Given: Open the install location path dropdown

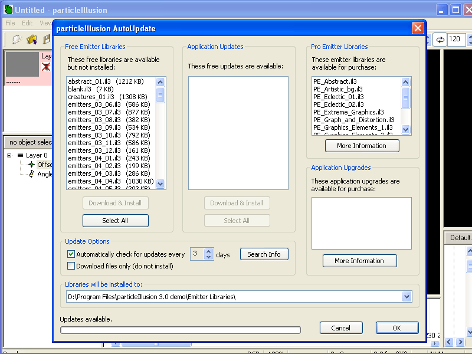Looking at the screenshot, I should pyautogui.click(x=407, y=296).
